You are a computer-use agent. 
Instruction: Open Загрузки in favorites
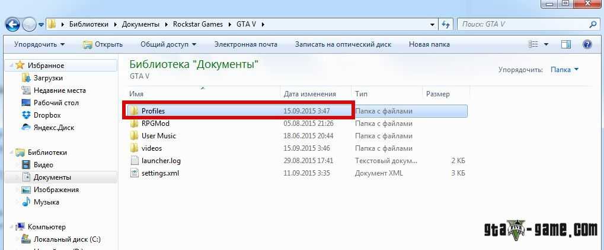[48, 78]
